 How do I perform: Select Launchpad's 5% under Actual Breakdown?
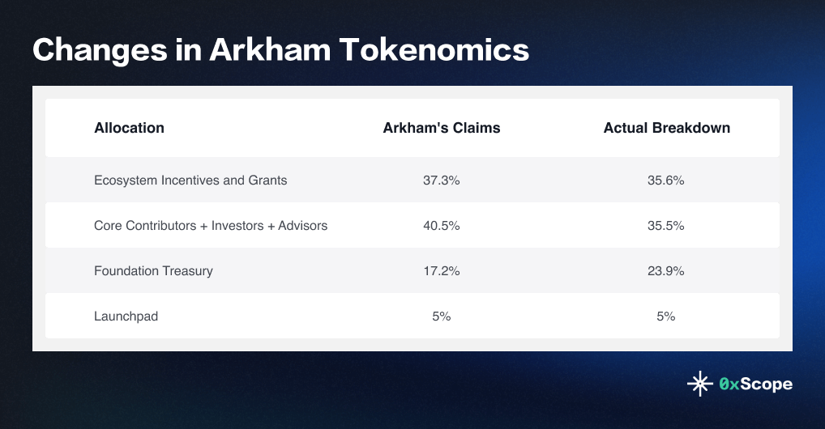pos(666,316)
